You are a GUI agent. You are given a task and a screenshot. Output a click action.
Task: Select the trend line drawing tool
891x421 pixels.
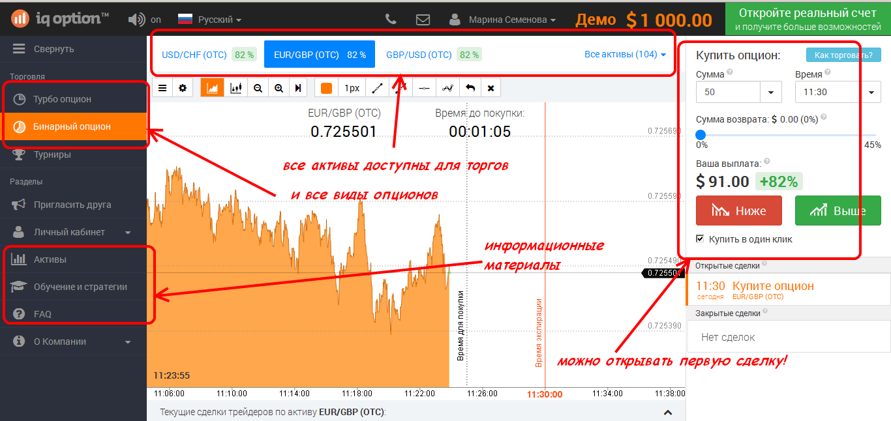pyautogui.click(x=377, y=88)
